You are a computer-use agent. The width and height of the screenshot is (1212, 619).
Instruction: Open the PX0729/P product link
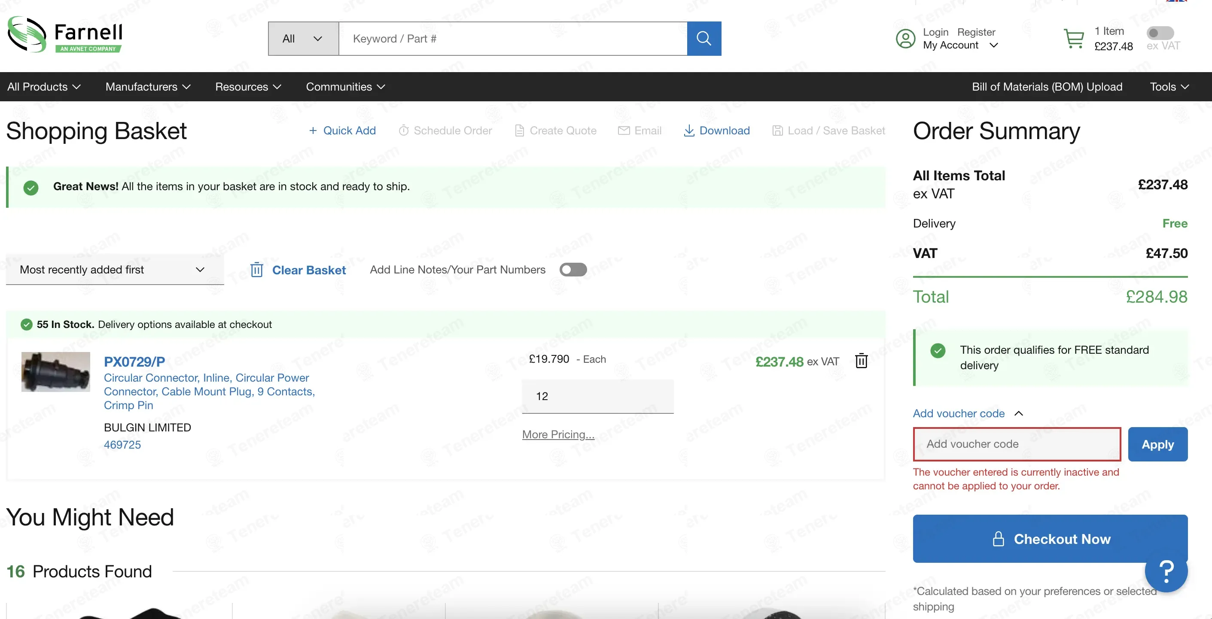[134, 362]
